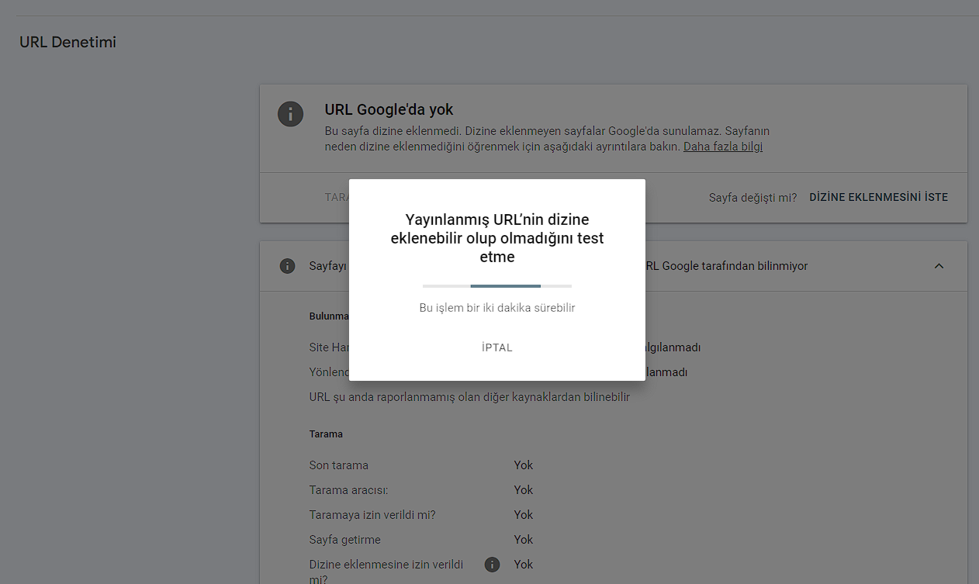Image resolution: width=979 pixels, height=584 pixels.
Task: Click the Dizine eklenmesine izin verildi mi? label
Action: click(x=386, y=572)
